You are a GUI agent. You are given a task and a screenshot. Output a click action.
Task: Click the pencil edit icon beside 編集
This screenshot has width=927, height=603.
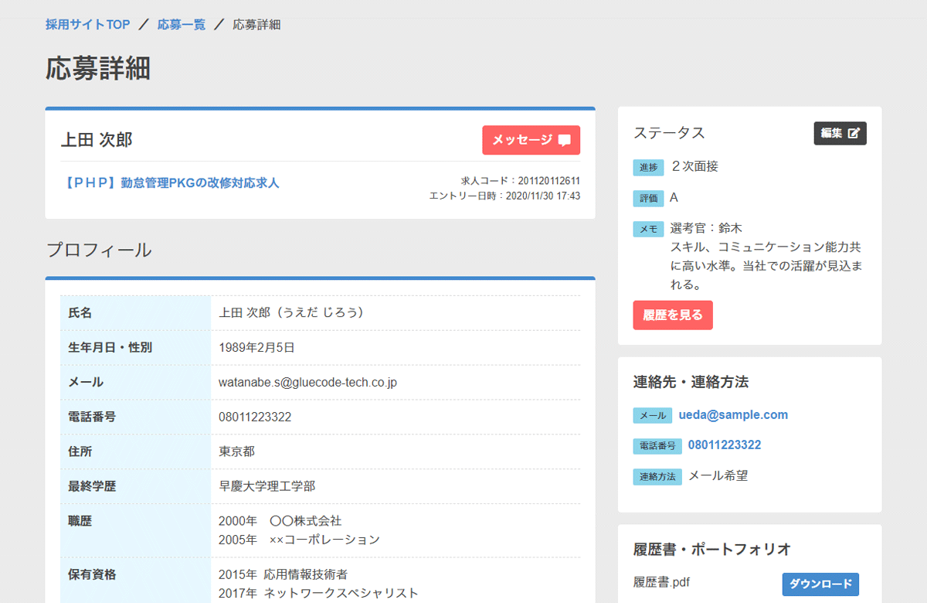854,133
